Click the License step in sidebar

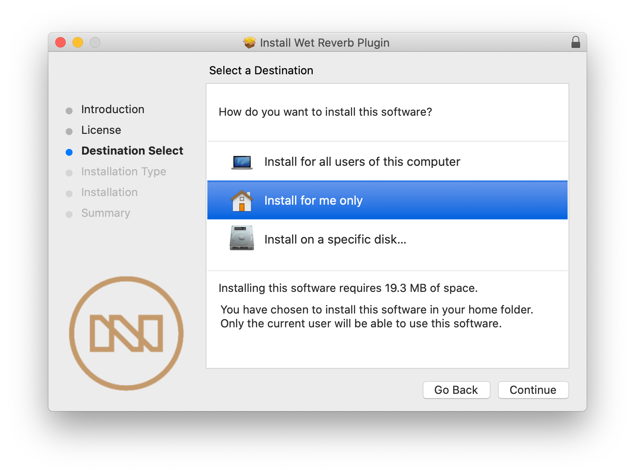click(101, 130)
